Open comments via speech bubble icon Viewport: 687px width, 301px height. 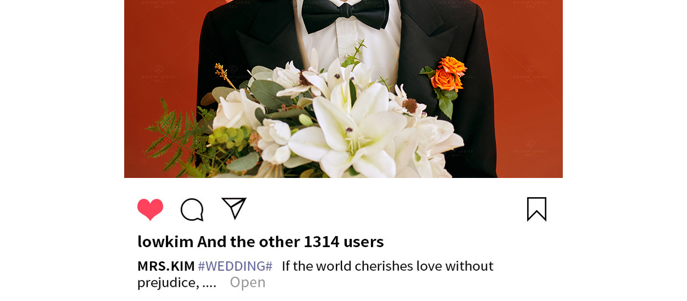tap(192, 209)
